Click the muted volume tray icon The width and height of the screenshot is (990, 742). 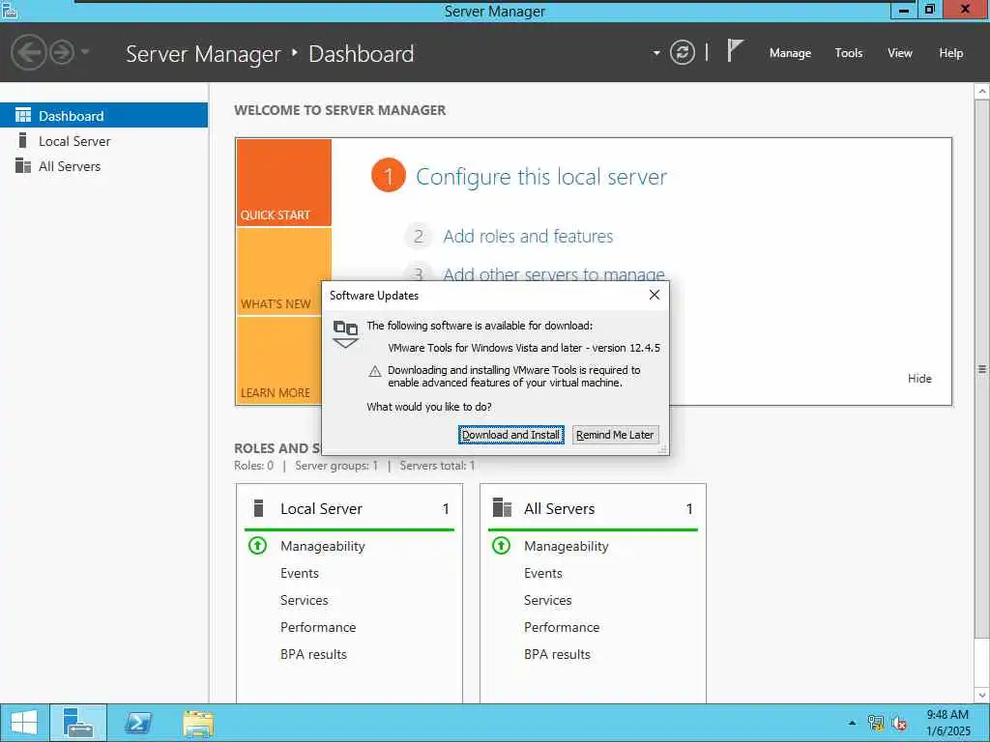899,723
